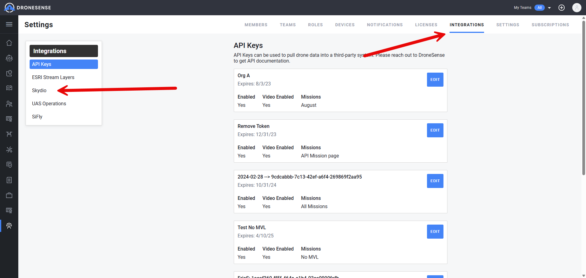Switch to the Settings tab
The width and height of the screenshot is (586, 278).
click(x=508, y=25)
